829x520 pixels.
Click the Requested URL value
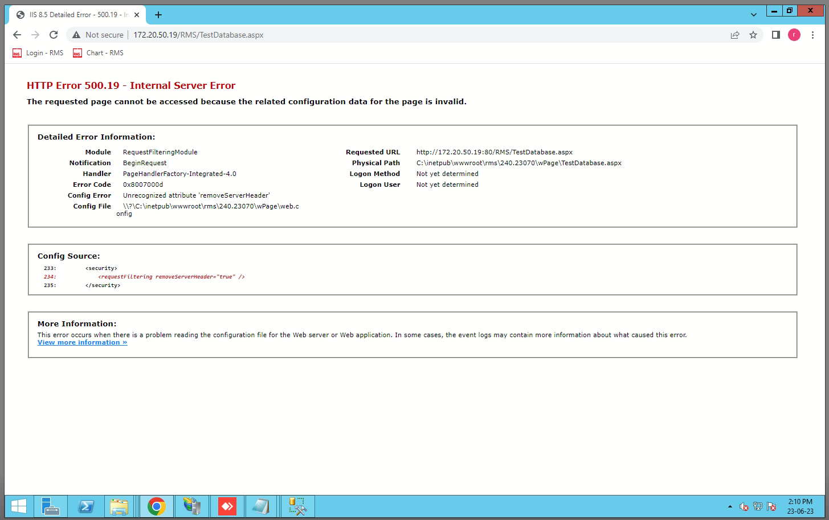click(x=495, y=152)
